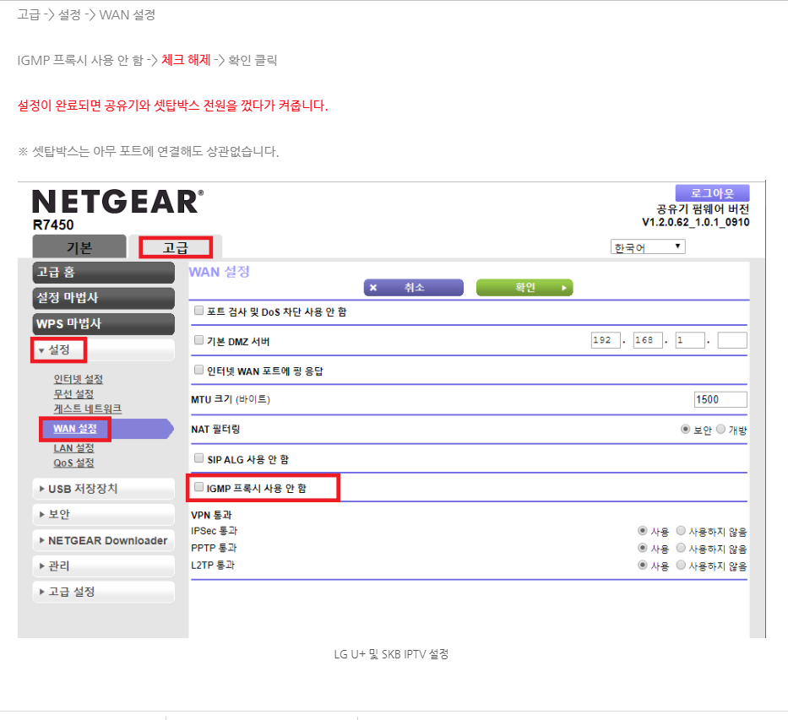Click DMZ IP first octet field 192
788x720 pixels.
606,340
